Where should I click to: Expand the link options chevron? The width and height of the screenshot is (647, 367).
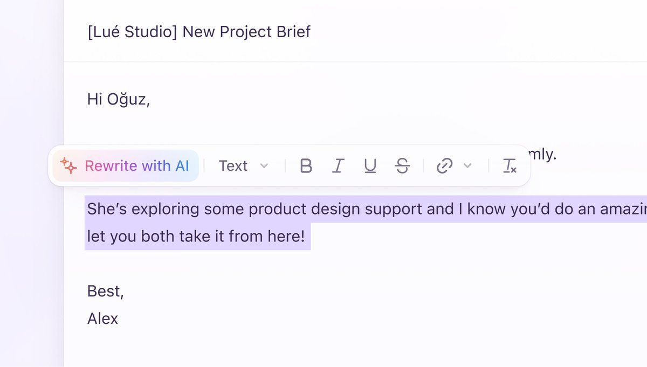coord(467,166)
